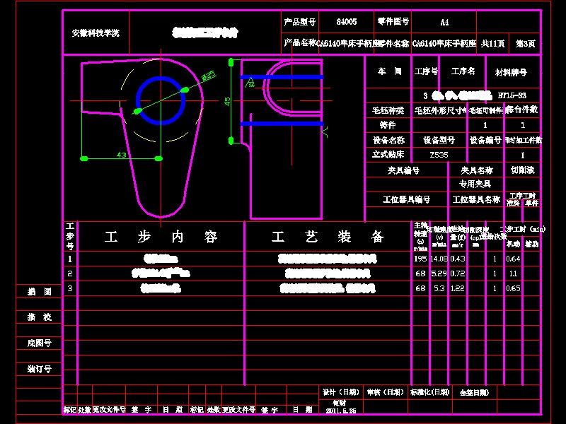Click the product model value 84005
566x424 pixels.
click(347, 22)
